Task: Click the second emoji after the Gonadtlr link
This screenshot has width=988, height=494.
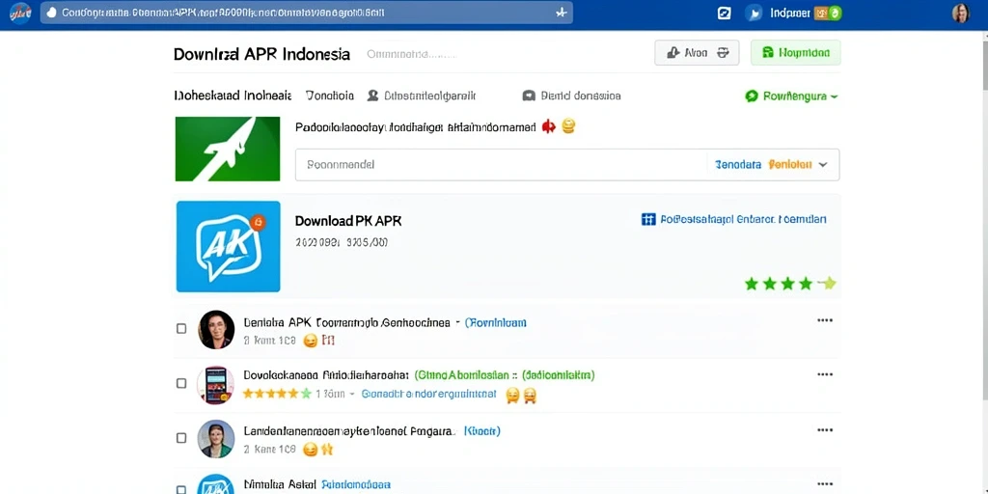Action: [x=530, y=395]
